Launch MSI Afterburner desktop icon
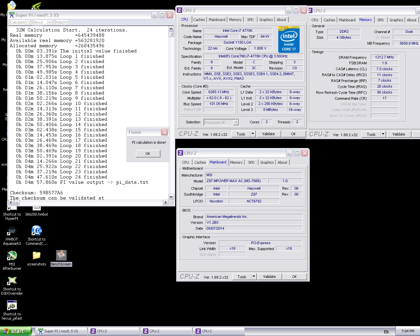420x336 pixels. pyautogui.click(x=12, y=260)
